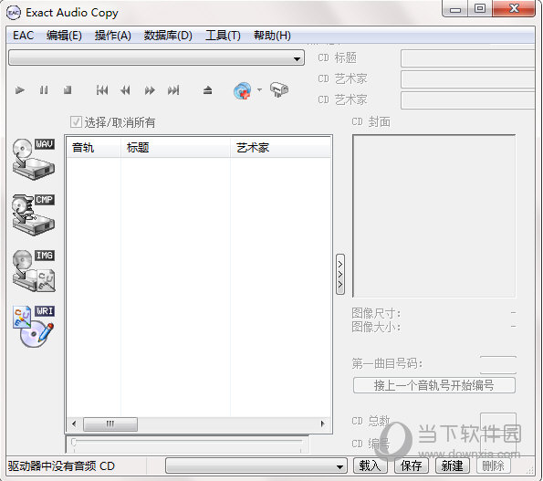Open the EAC menu
The height and width of the screenshot is (481, 543).
pos(23,36)
